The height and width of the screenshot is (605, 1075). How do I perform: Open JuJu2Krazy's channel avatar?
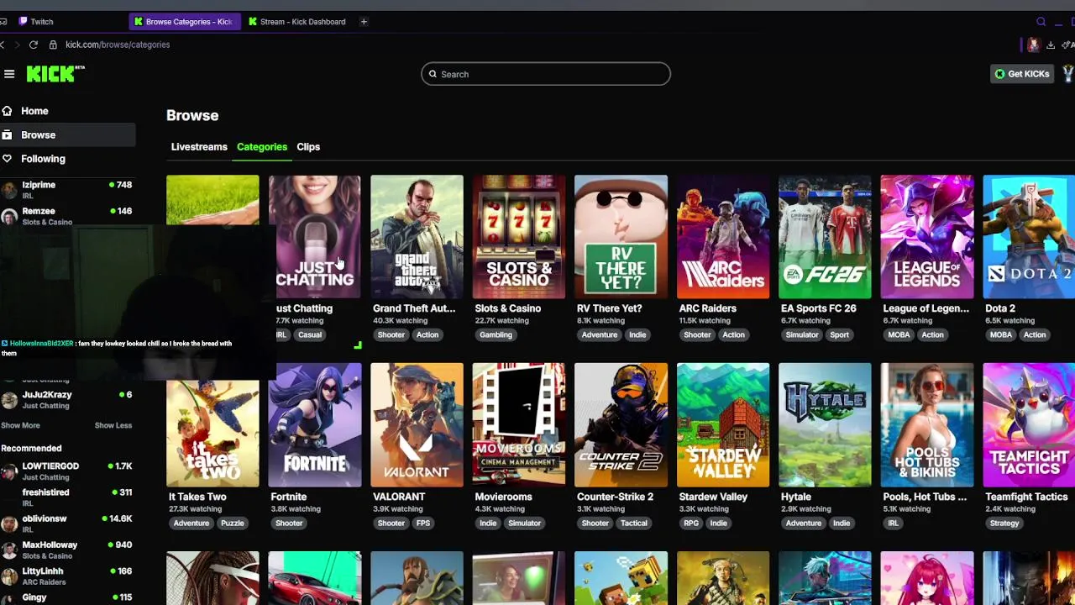[9, 400]
